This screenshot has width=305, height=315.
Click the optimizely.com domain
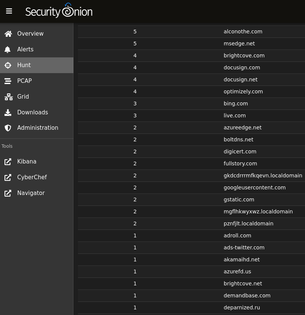243,91
